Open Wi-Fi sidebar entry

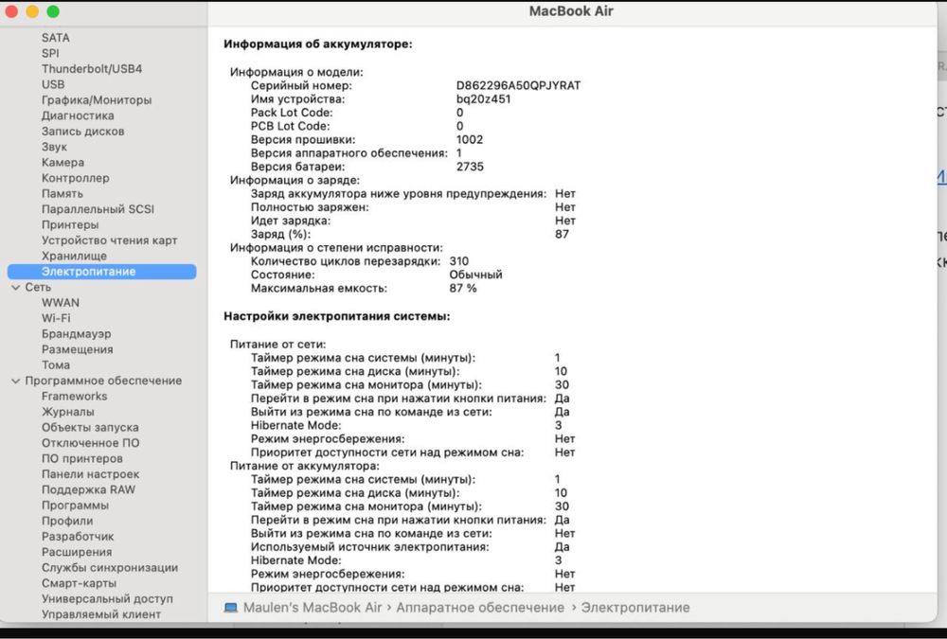pos(56,318)
